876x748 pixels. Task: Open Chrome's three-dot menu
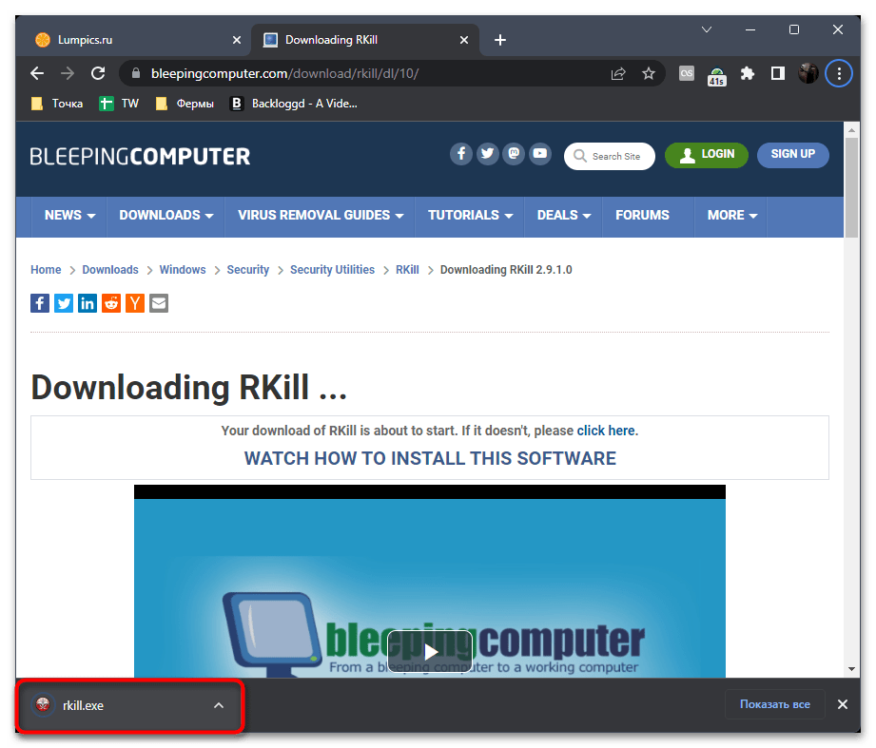839,73
